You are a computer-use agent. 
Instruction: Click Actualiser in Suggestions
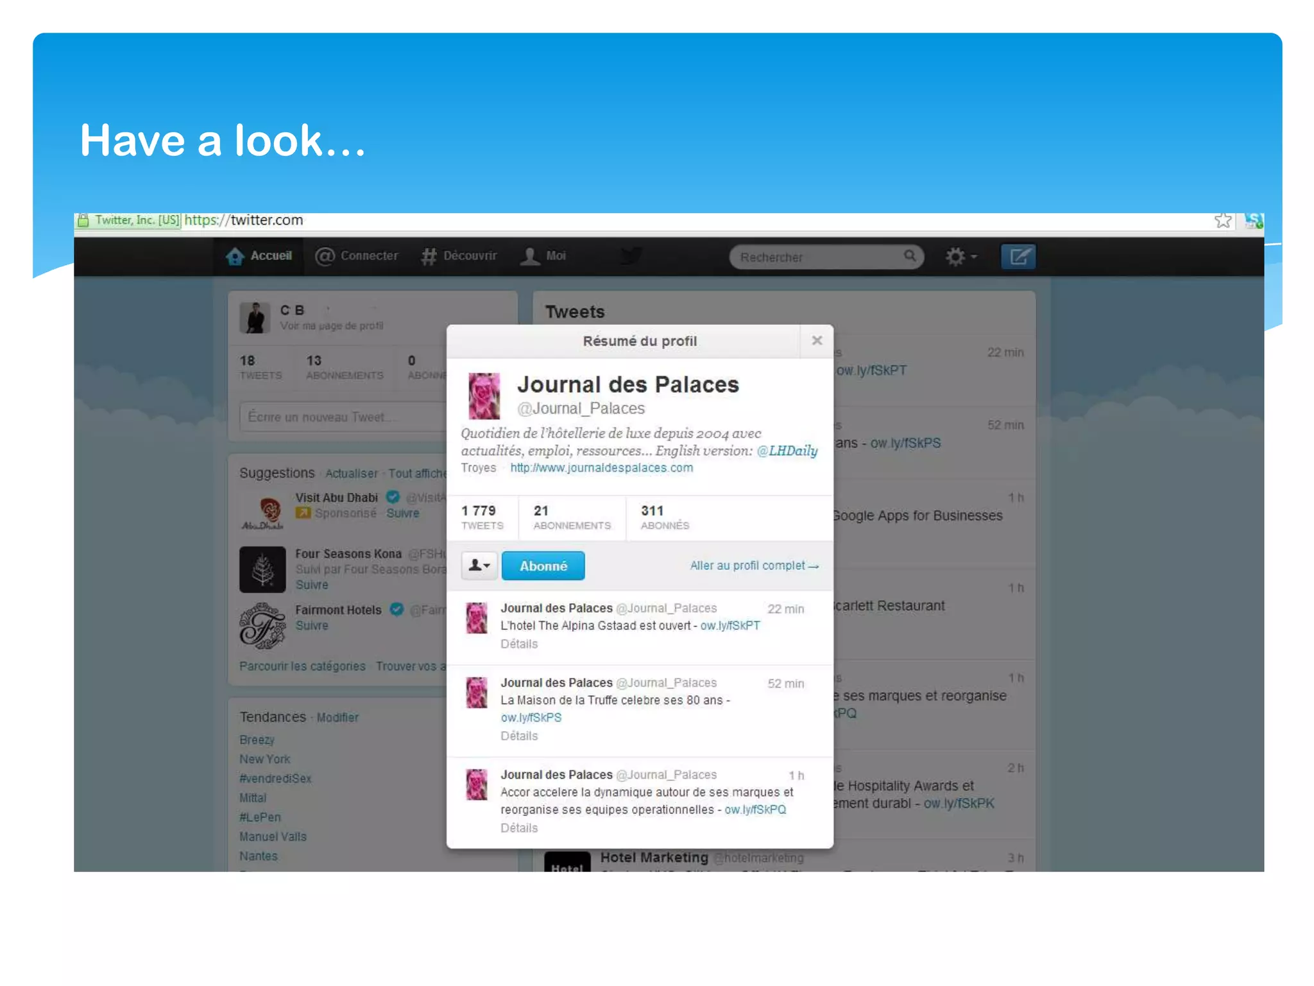click(x=352, y=474)
